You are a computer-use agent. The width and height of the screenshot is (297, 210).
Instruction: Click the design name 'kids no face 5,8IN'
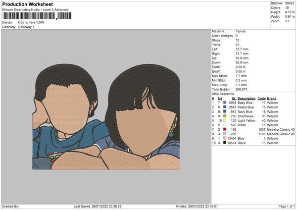(31, 22)
